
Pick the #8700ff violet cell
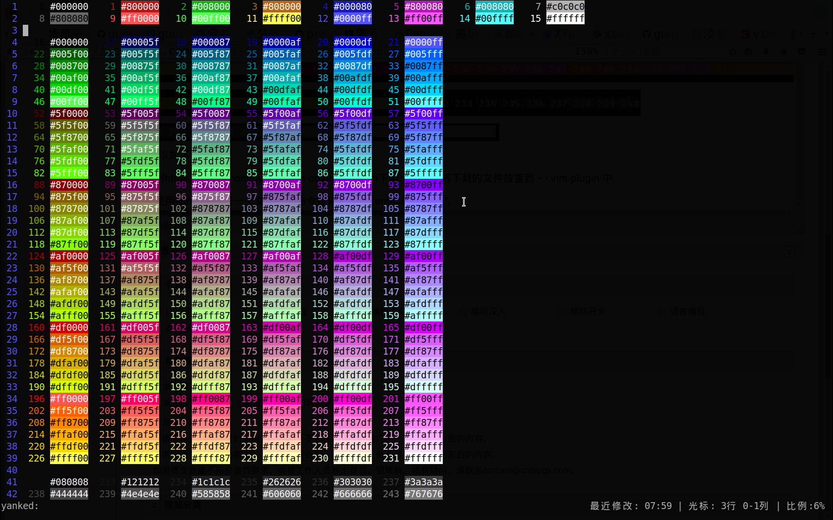point(423,185)
